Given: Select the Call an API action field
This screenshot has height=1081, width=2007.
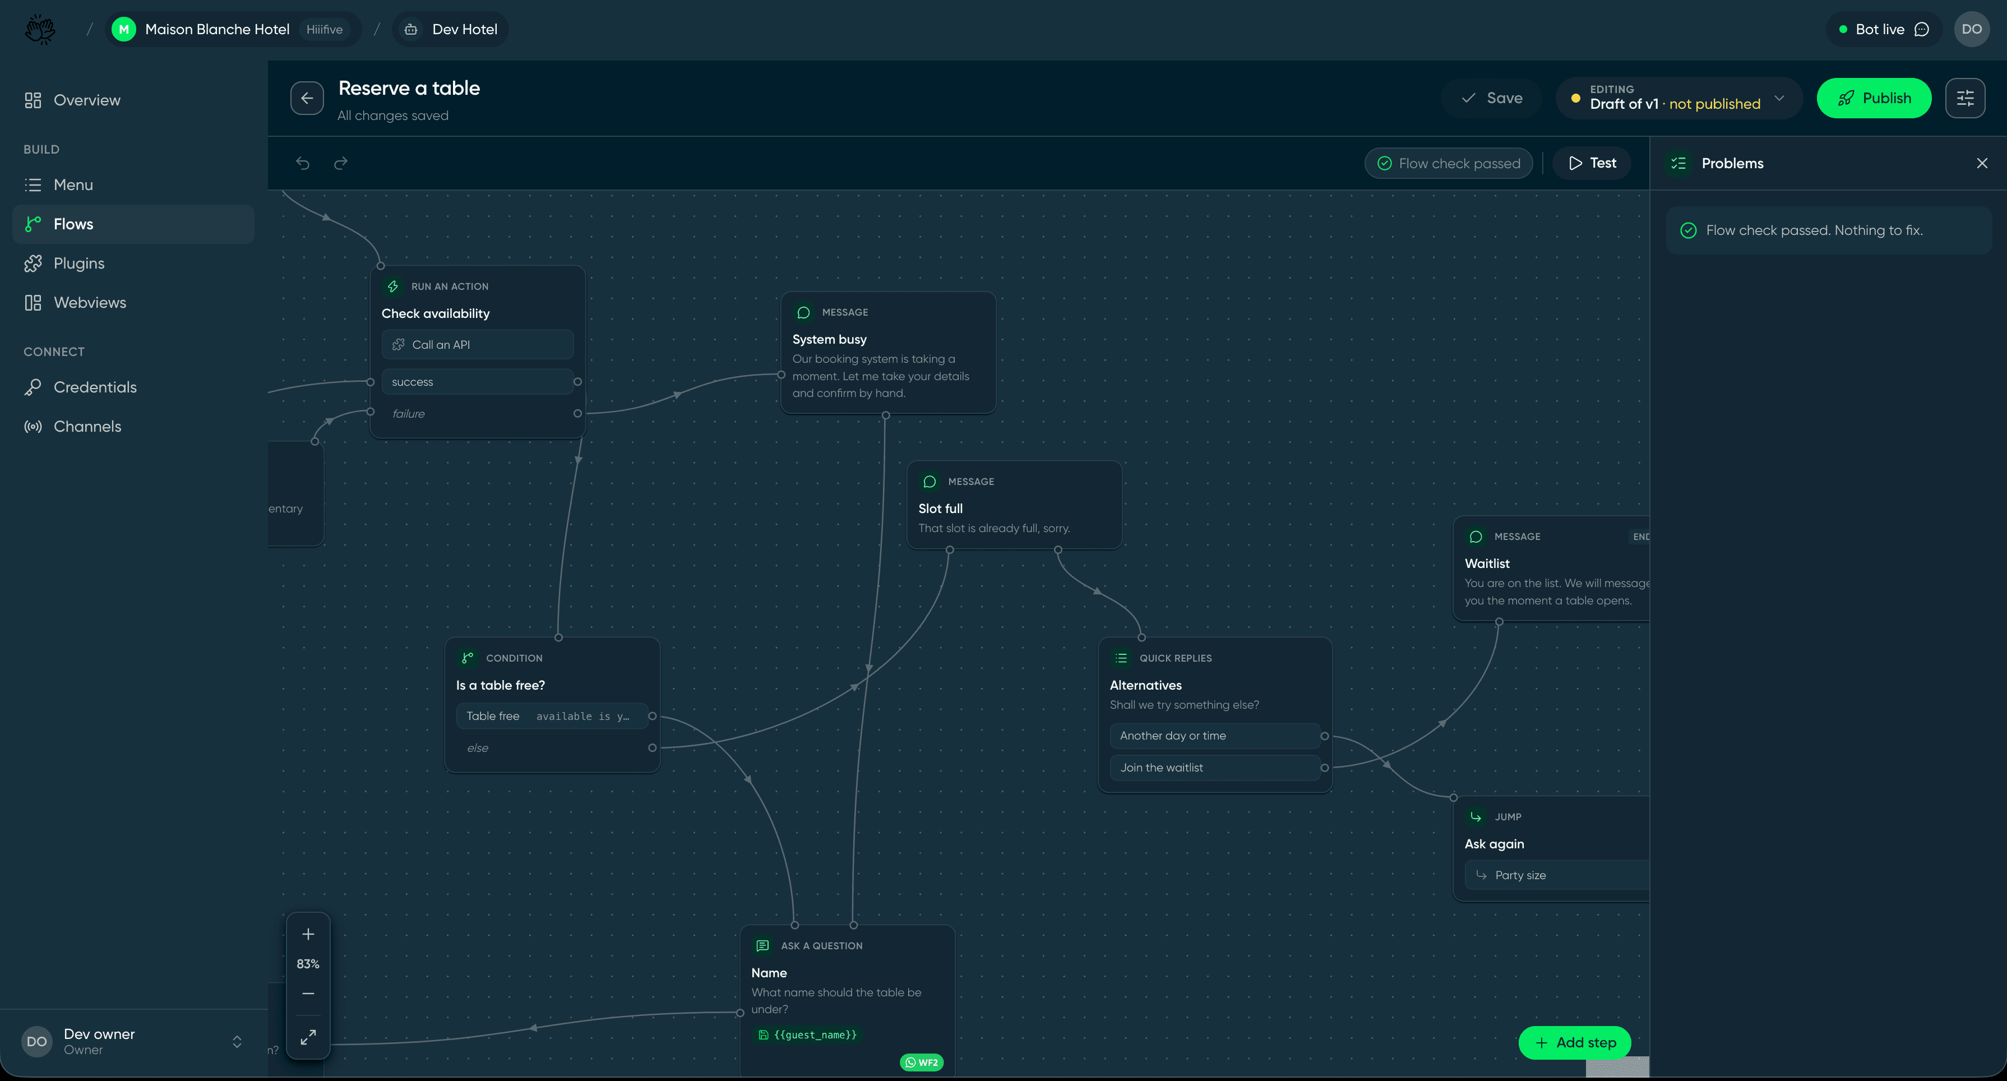Looking at the screenshot, I should (x=478, y=344).
